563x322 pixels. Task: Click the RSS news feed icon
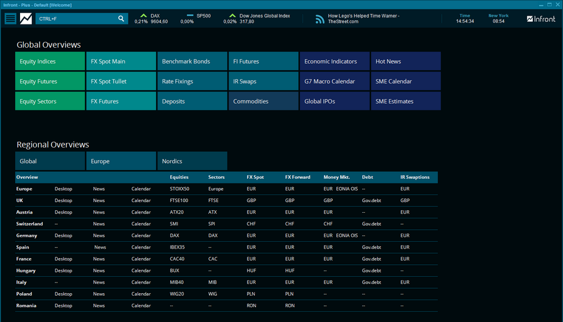coord(320,19)
